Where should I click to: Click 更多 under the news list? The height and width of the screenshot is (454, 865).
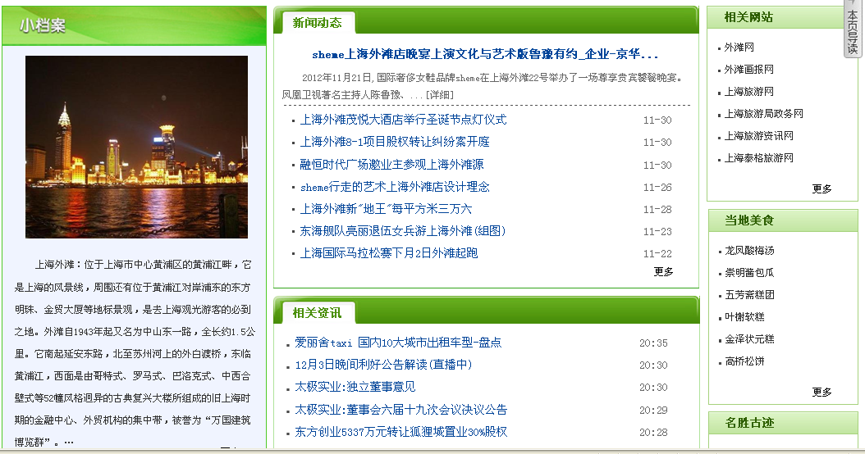pyautogui.click(x=663, y=271)
